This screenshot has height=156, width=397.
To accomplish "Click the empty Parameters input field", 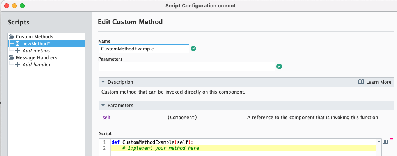I will [187, 66].
